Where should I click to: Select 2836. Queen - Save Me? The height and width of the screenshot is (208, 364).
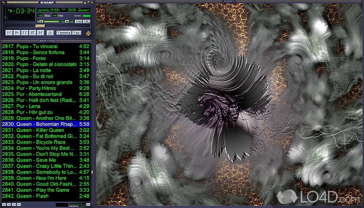(46, 160)
